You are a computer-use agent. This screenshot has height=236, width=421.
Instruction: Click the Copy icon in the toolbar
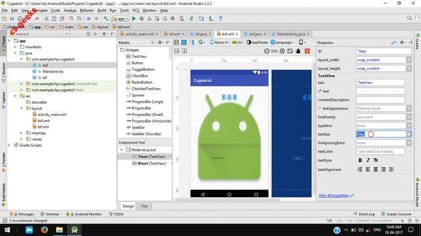pyautogui.click(x=54, y=18)
